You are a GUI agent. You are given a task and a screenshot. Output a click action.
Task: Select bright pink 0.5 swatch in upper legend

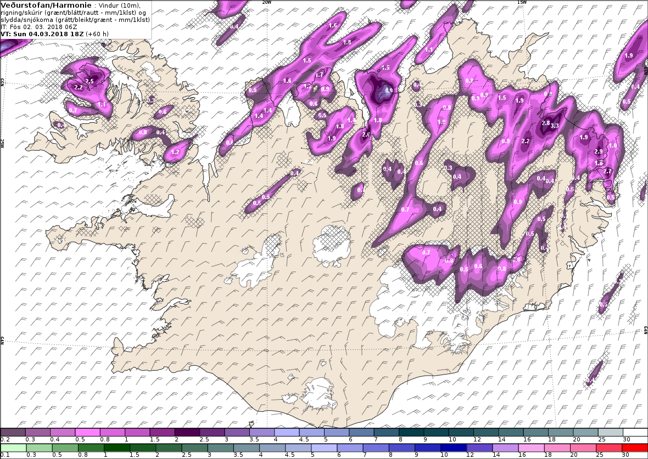click(87, 432)
